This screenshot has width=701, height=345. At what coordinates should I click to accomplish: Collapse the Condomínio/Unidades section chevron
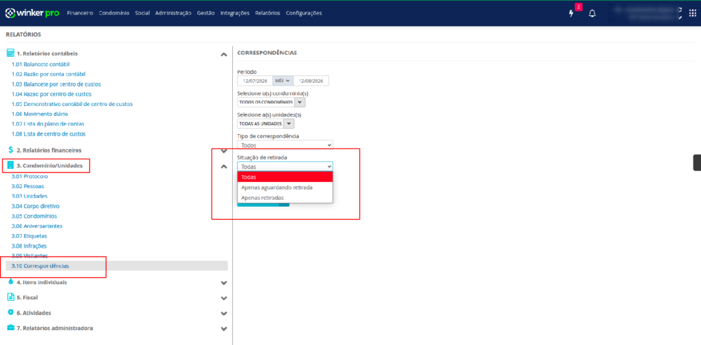pos(224,166)
